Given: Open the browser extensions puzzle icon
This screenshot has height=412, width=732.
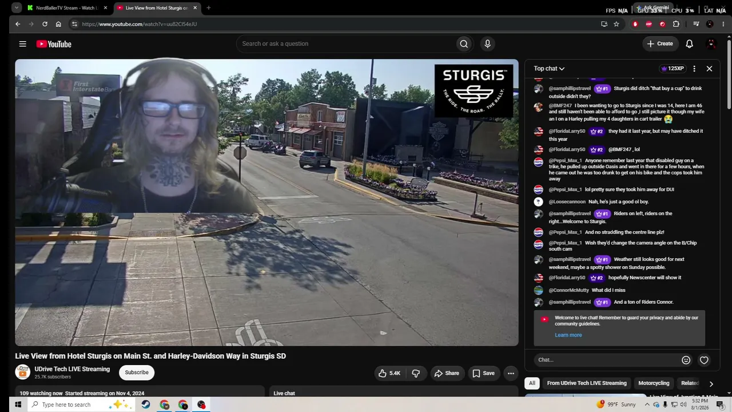Looking at the screenshot, I should point(676,24).
